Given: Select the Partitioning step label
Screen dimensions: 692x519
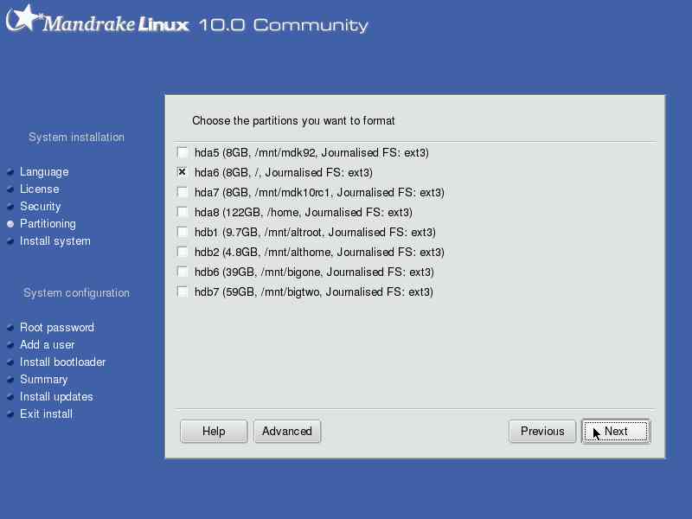Looking at the screenshot, I should 48,224.
